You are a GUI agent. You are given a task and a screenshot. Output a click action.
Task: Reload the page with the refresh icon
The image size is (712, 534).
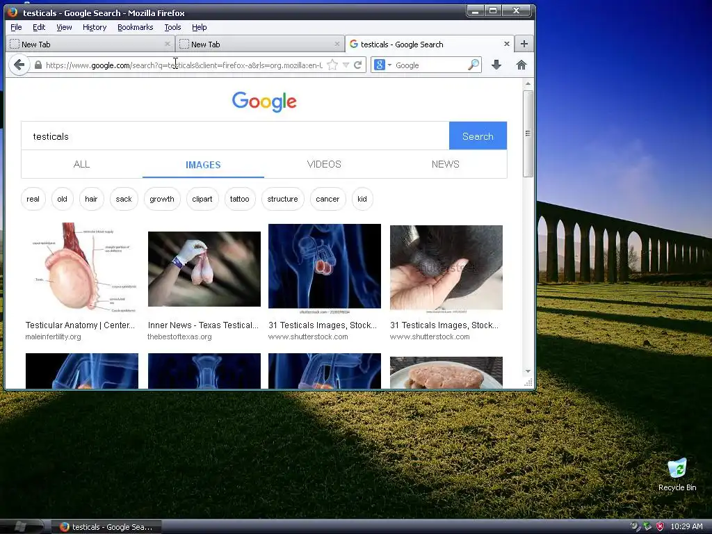(358, 65)
